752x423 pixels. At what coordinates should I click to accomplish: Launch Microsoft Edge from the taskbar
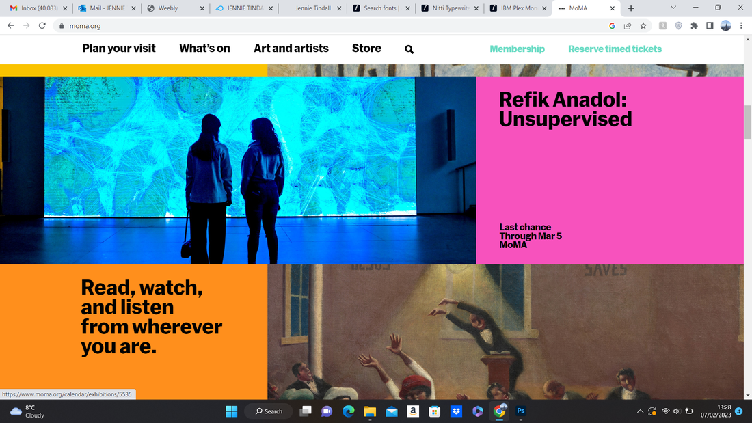[x=348, y=411]
